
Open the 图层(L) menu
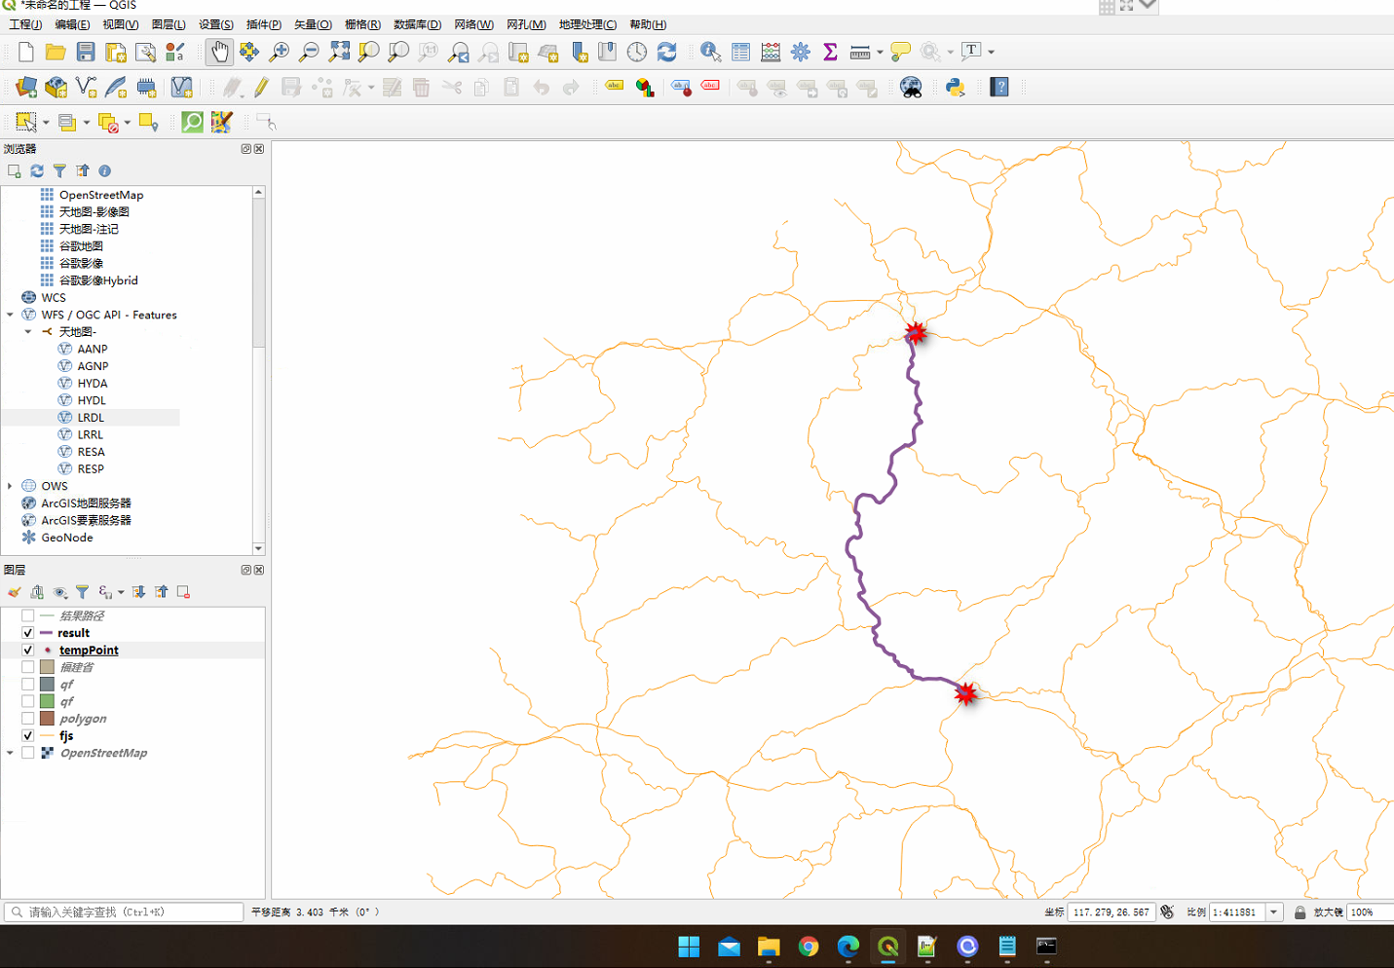click(170, 24)
